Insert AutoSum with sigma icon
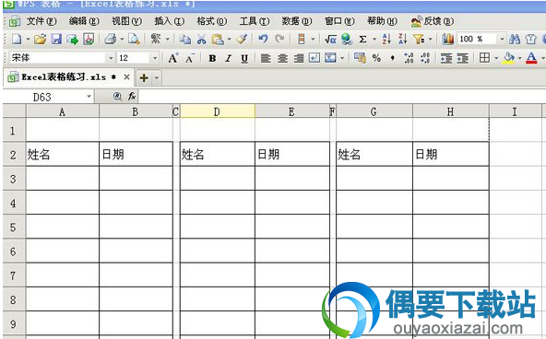The image size is (546, 339). click(x=362, y=39)
